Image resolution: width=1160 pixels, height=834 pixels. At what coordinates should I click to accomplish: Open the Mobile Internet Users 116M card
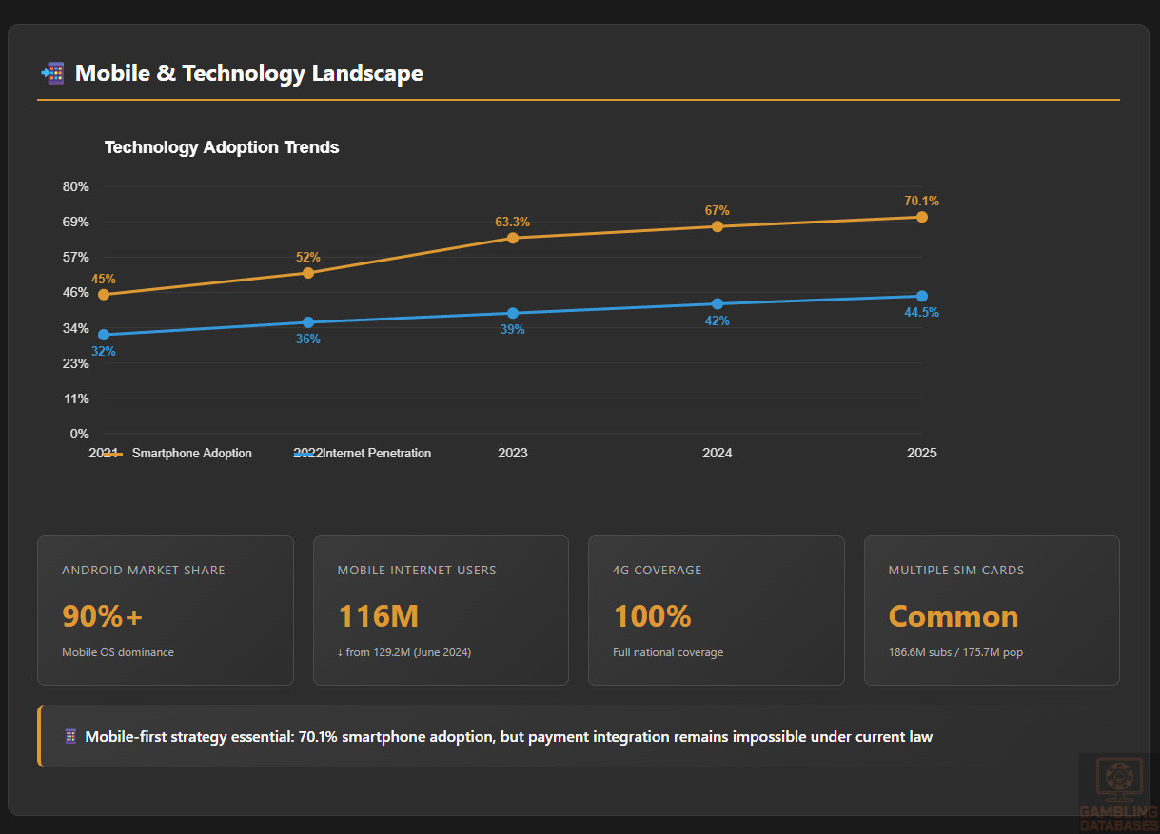point(441,610)
